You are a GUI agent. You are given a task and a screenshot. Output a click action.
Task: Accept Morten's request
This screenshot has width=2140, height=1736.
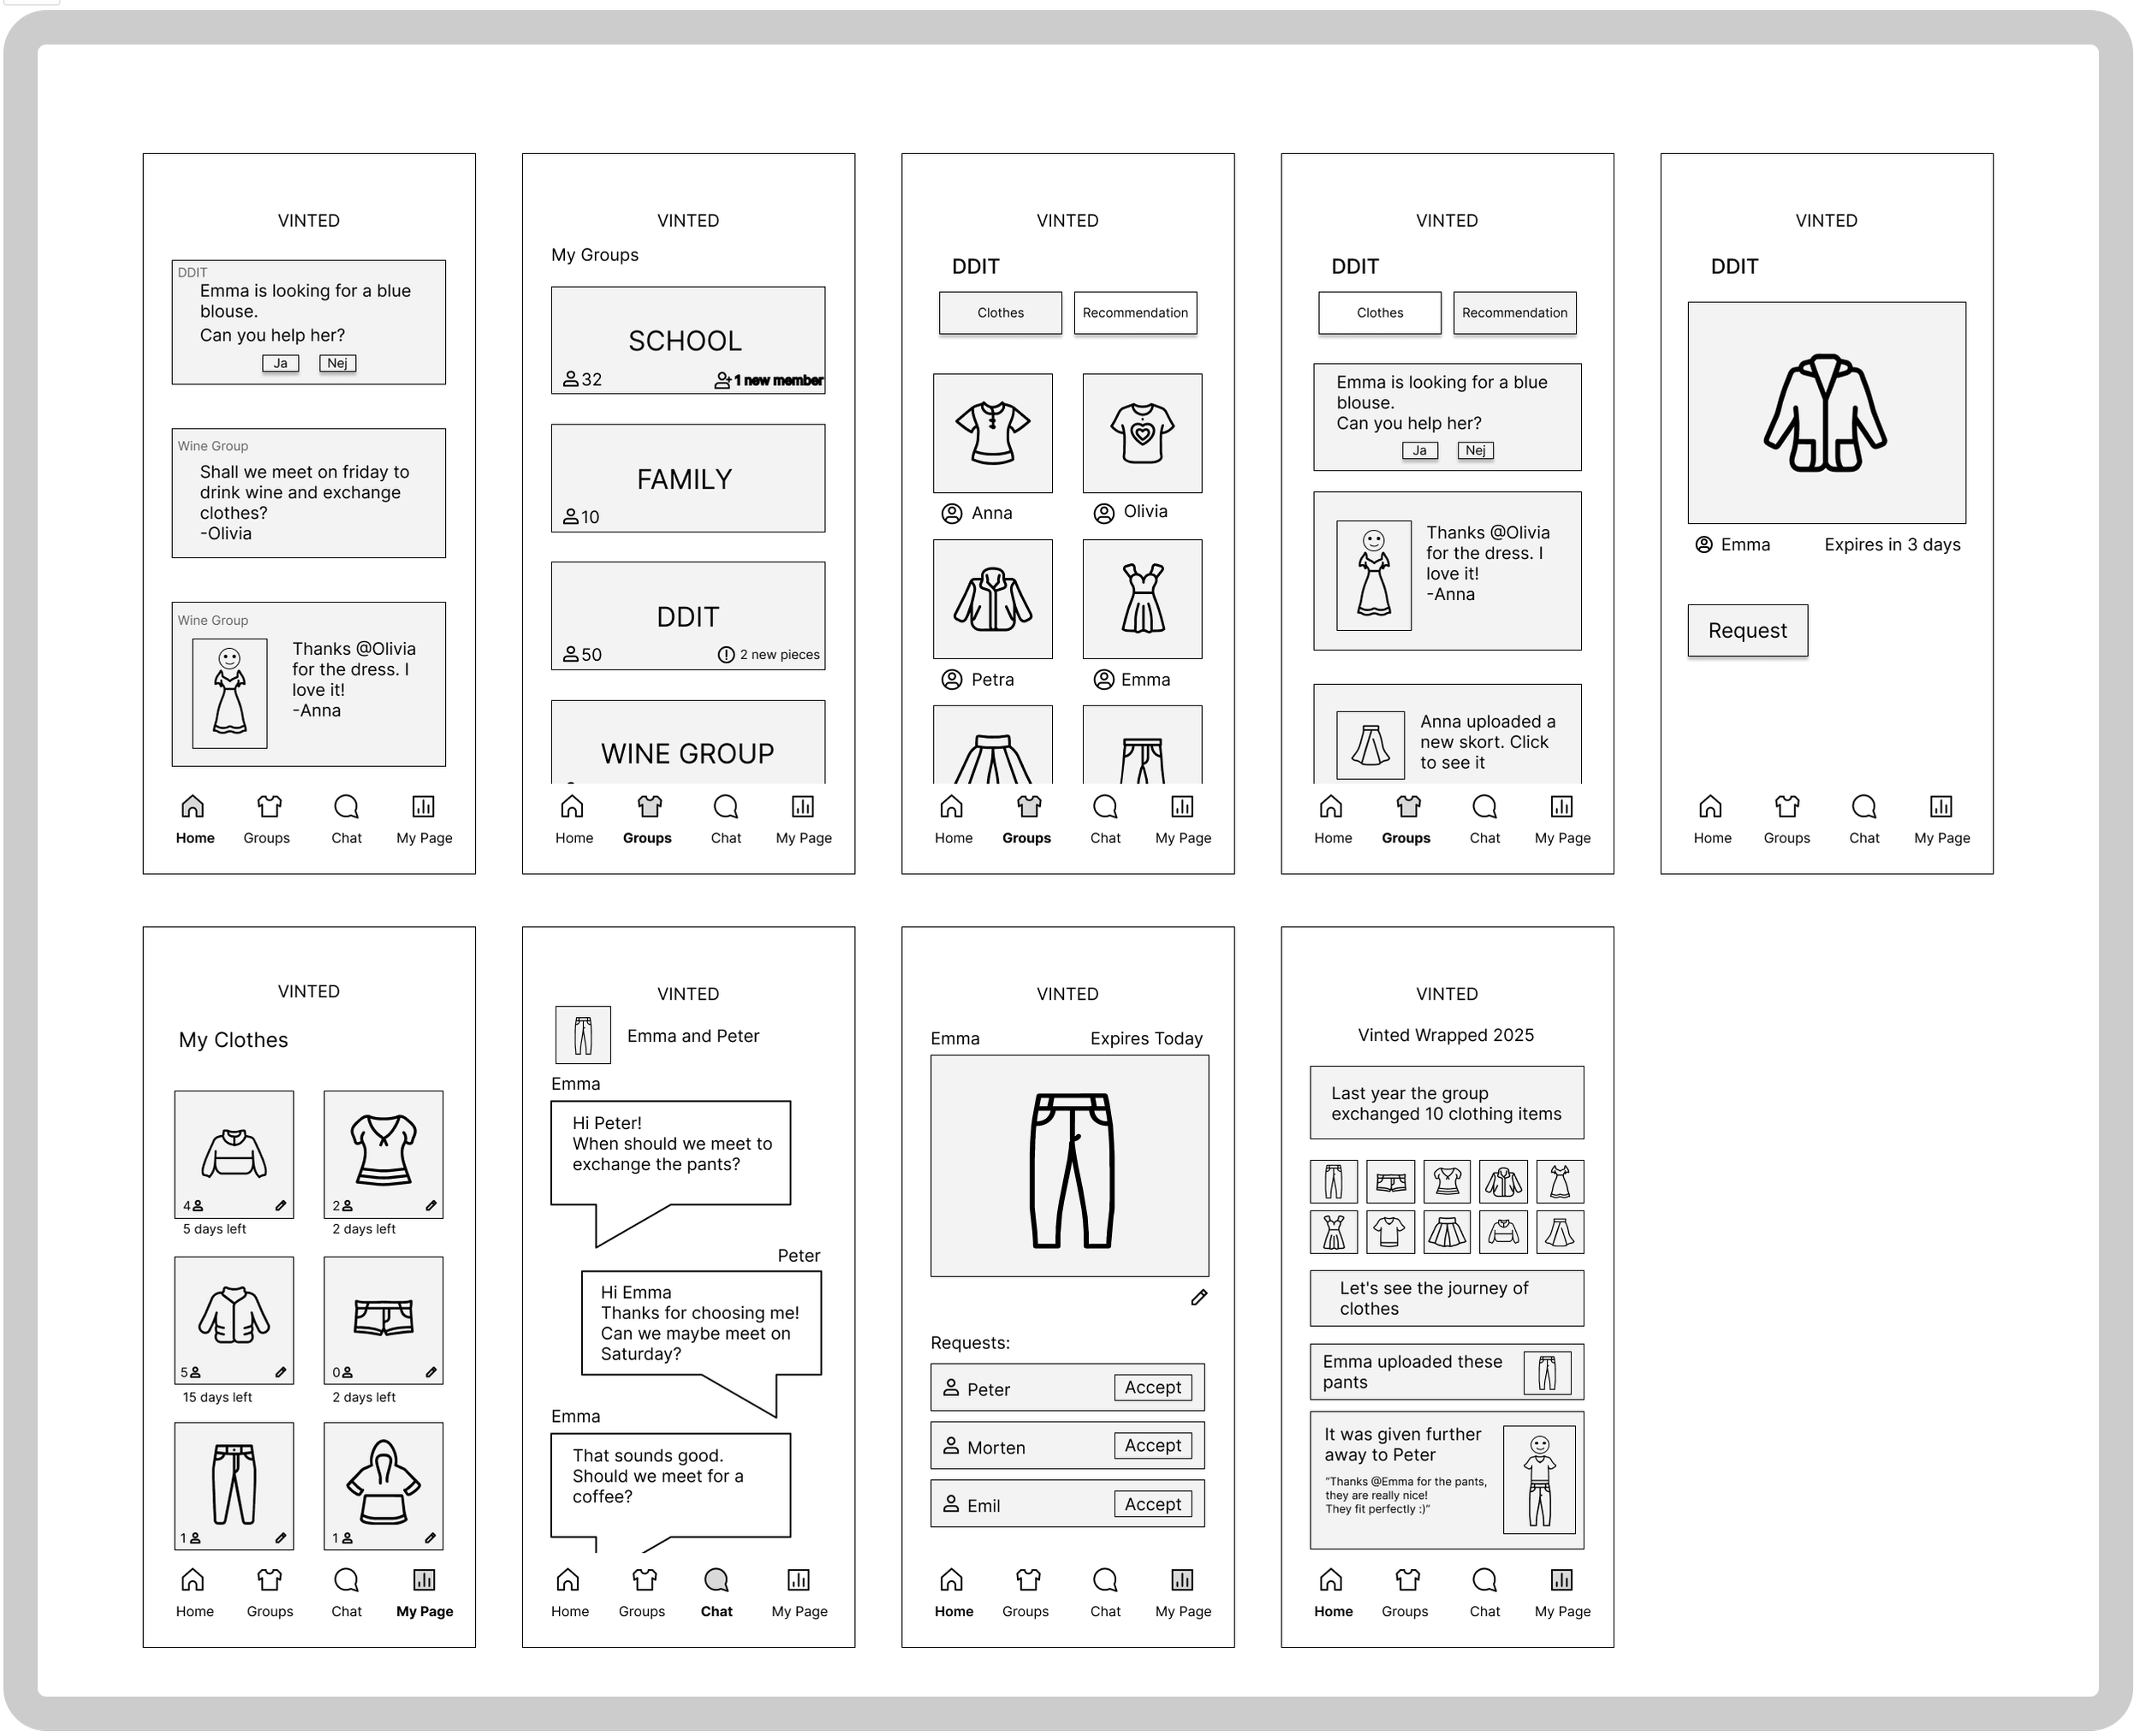tap(1153, 1446)
